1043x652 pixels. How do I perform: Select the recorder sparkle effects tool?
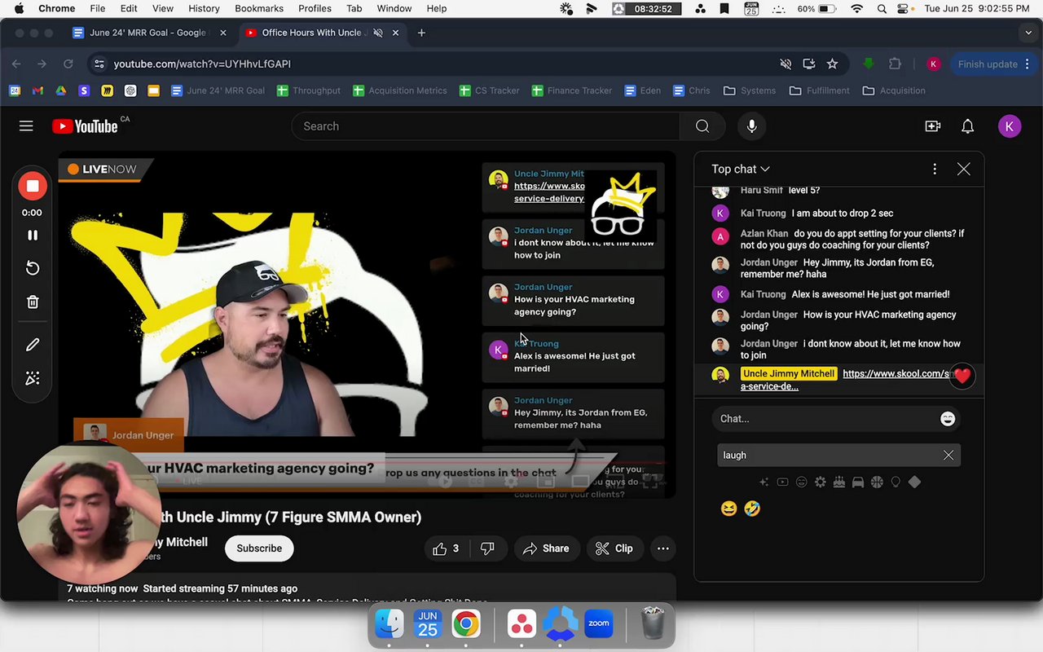(x=33, y=378)
